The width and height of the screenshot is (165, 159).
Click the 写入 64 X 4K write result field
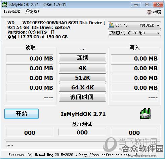134,88
